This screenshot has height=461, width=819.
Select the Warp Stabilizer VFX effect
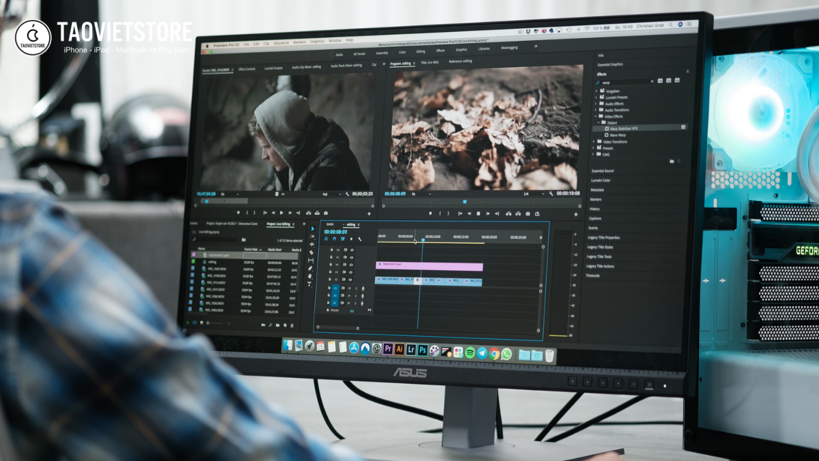[x=624, y=128]
